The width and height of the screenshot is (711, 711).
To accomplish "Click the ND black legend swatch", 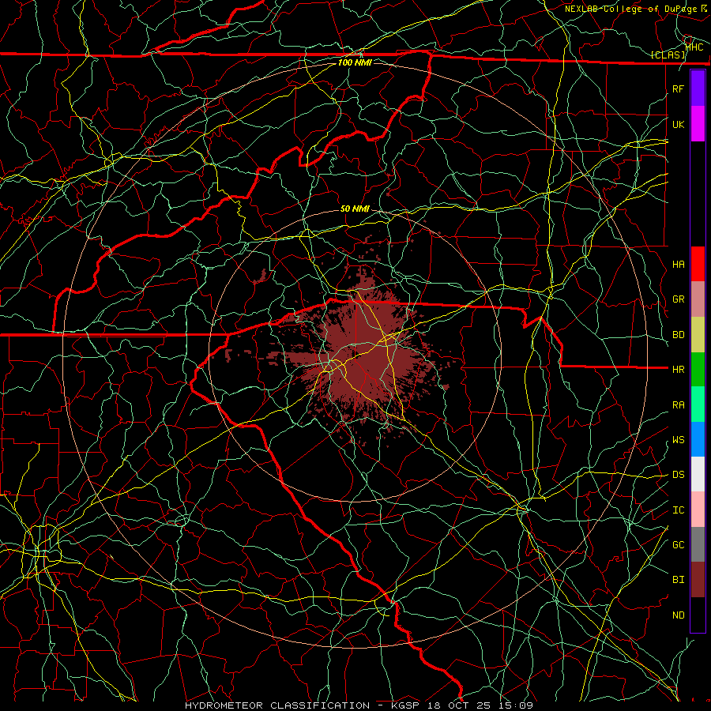I will tap(698, 615).
